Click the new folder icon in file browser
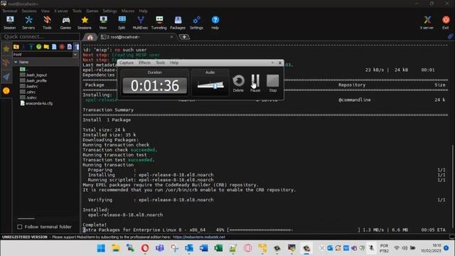The width and height of the screenshot is (455, 256). click(46, 46)
